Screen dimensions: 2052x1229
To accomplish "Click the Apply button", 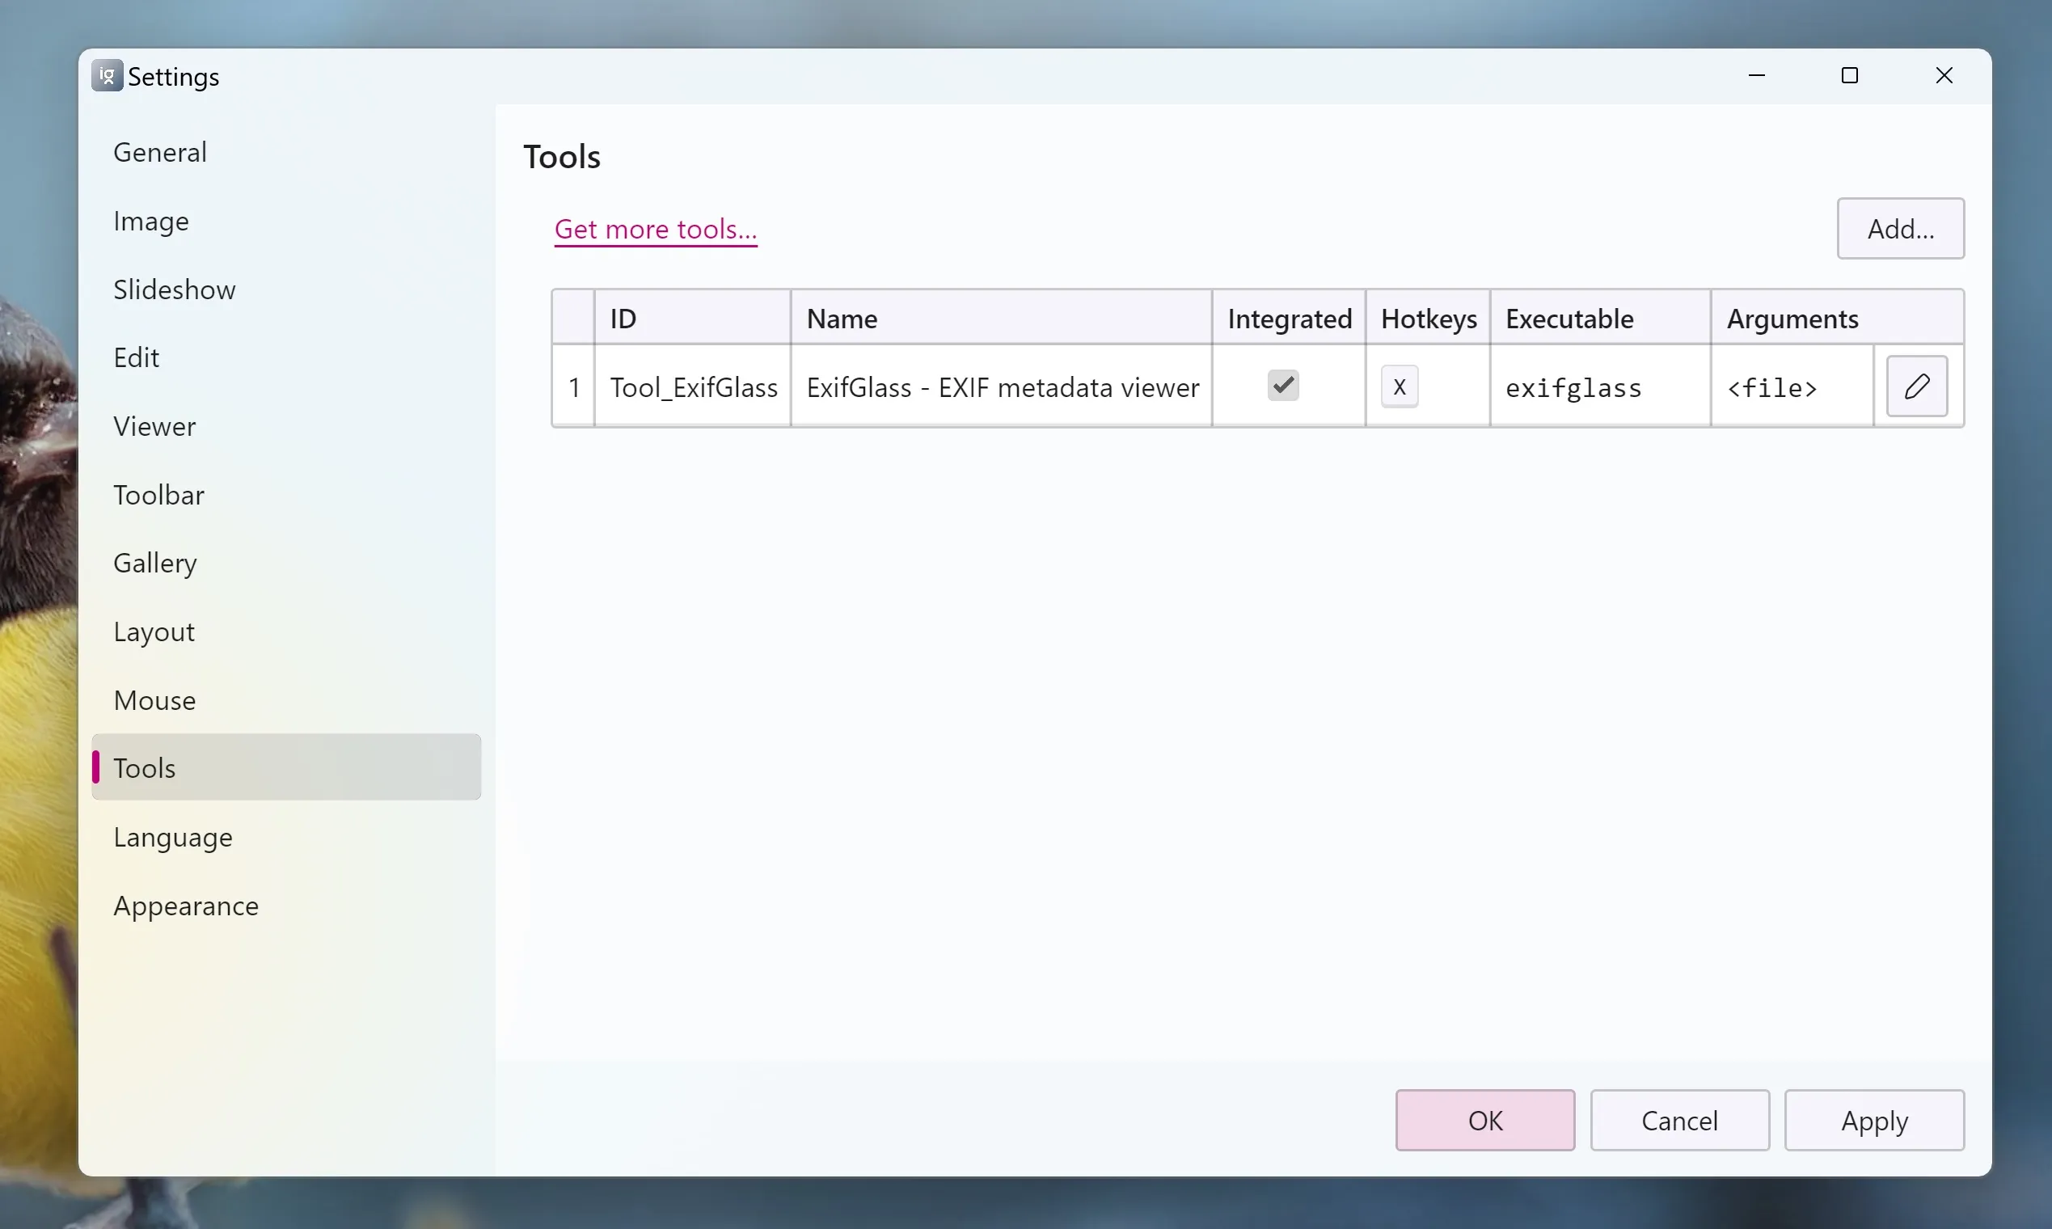I will [1873, 1121].
